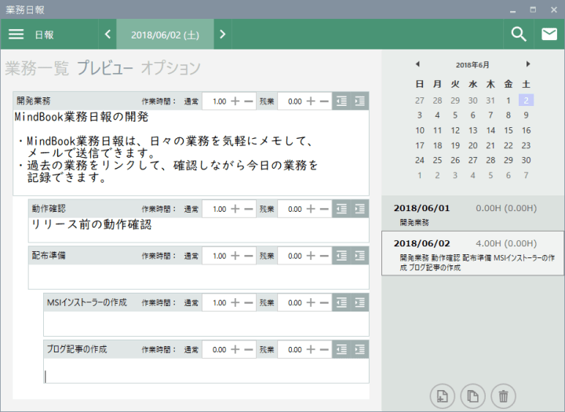Outdent the ブログ記事の作成 task
The width and height of the screenshot is (565, 412).
(341, 350)
